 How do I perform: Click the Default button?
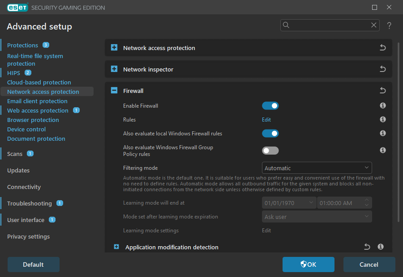(34, 264)
